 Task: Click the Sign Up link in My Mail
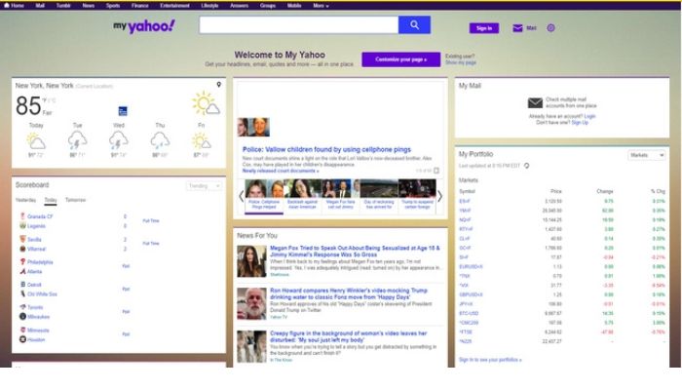(580, 122)
